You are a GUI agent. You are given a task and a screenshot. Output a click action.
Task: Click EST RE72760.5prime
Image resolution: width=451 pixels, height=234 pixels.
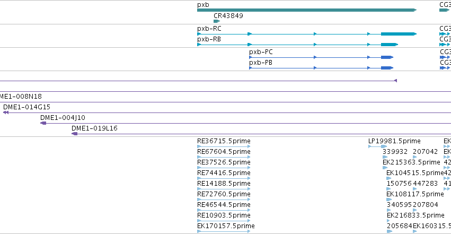pos(224,200)
